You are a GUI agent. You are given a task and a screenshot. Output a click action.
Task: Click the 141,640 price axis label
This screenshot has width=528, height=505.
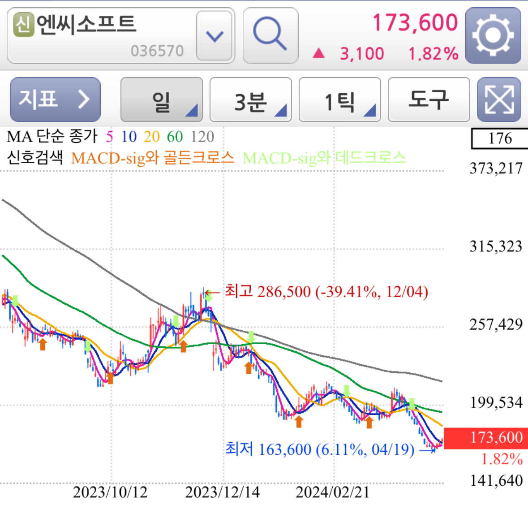[496, 481]
